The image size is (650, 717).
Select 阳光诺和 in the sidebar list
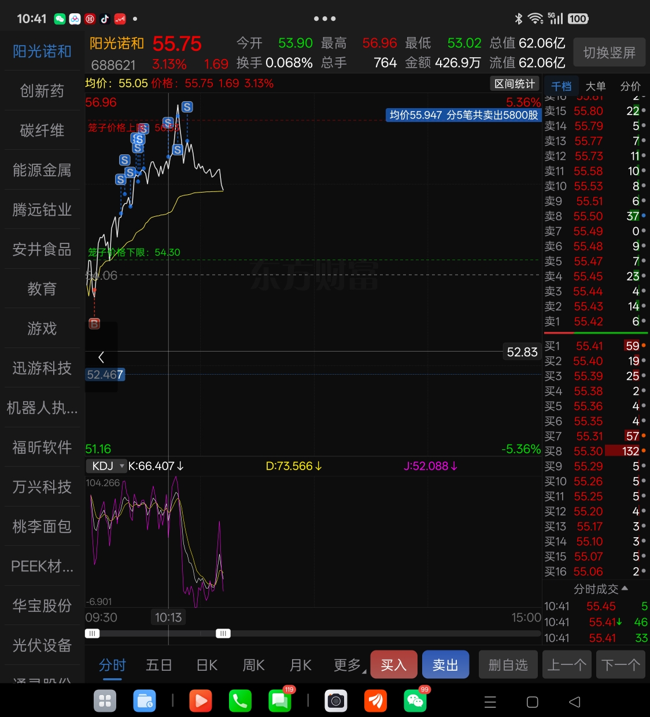click(42, 51)
